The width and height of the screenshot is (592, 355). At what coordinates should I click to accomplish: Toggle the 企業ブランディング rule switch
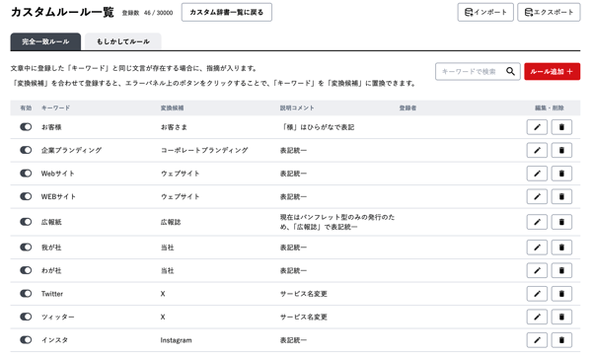coord(26,150)
